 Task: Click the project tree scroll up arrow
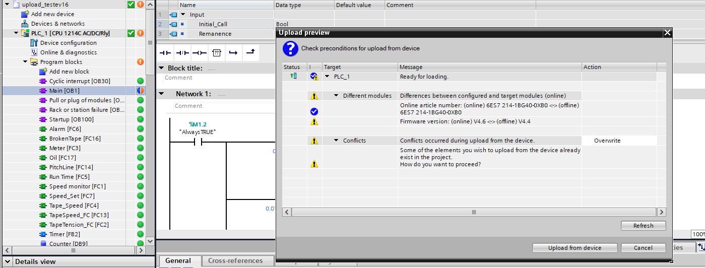click(x=150, y=5)
